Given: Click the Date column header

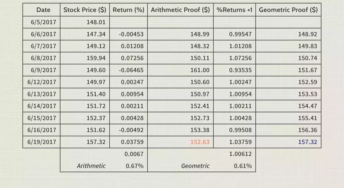Looking at the screenshot, I should coord(43,10).
